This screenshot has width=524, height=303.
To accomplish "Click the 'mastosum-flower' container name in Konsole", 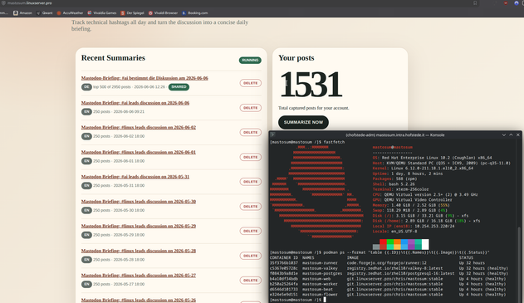I will pyautogui.click(x=320, y=295).
